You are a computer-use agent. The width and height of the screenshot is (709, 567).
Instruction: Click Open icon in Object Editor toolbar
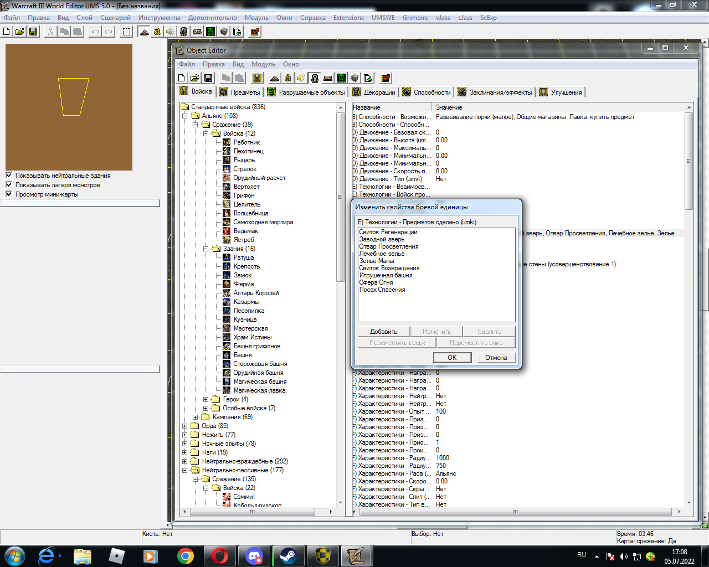[x=195, y=78]
